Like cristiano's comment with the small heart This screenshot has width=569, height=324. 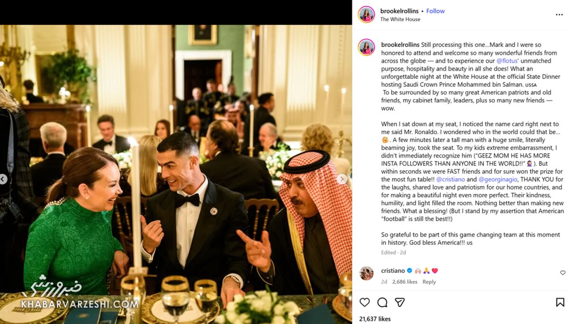(563, 273)
